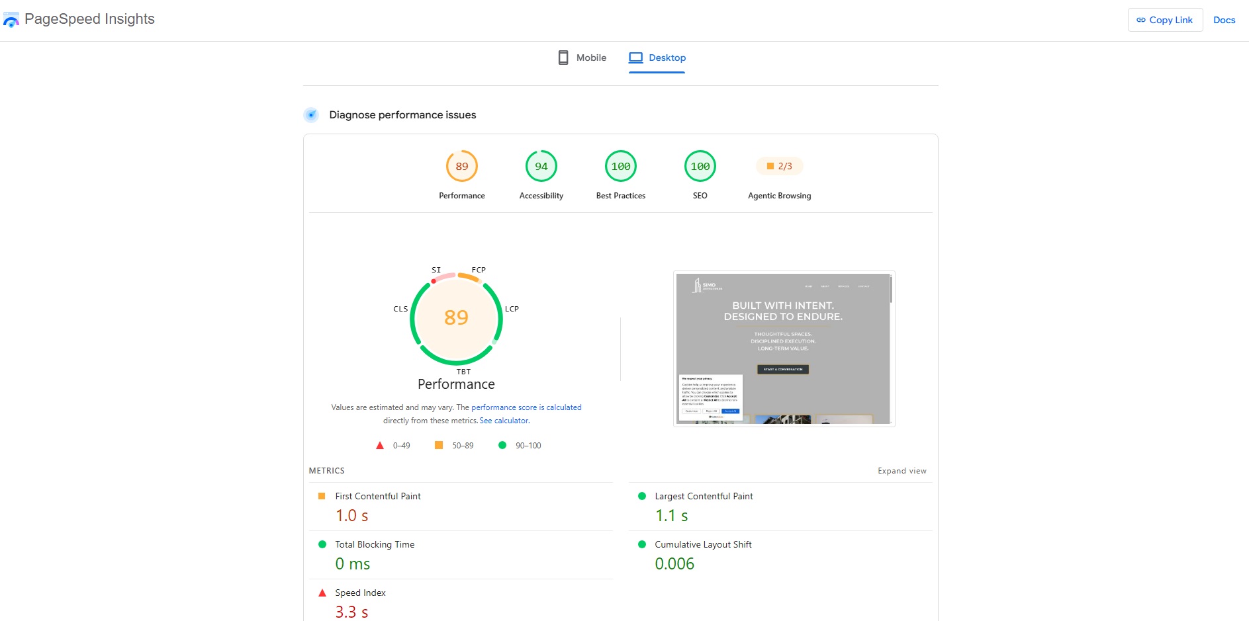
Task: Click the Copy Link button
Action: (1165, 20)
